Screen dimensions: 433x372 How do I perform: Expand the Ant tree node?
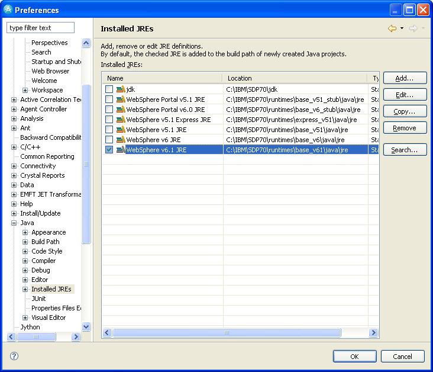(14, 128)
